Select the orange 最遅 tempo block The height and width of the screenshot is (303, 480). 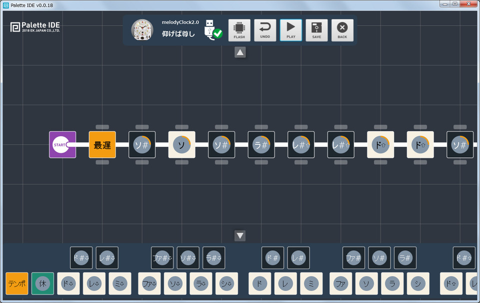pos(102,145)
